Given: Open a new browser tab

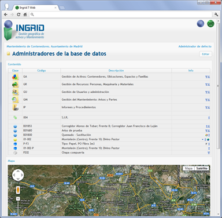Looking at the screenshot, I should [62, 8].
